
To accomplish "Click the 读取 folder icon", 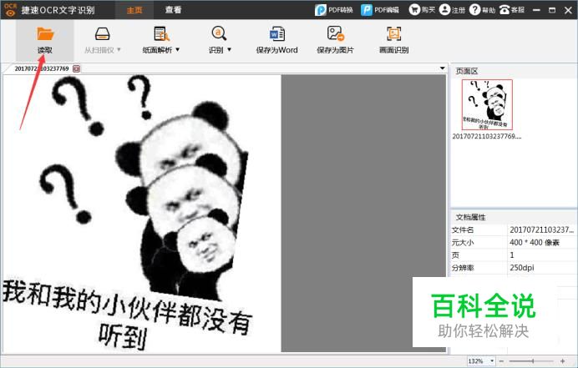I will point(45,34).
